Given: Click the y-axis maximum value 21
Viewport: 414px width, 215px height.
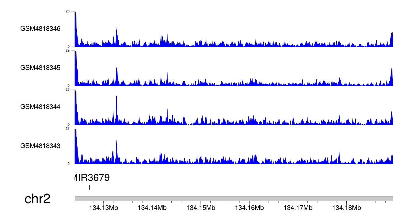Looking at the screenshot, I should [x=68, y=129].
